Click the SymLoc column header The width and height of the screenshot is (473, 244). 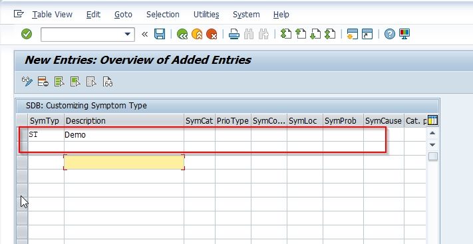(305, 120)
